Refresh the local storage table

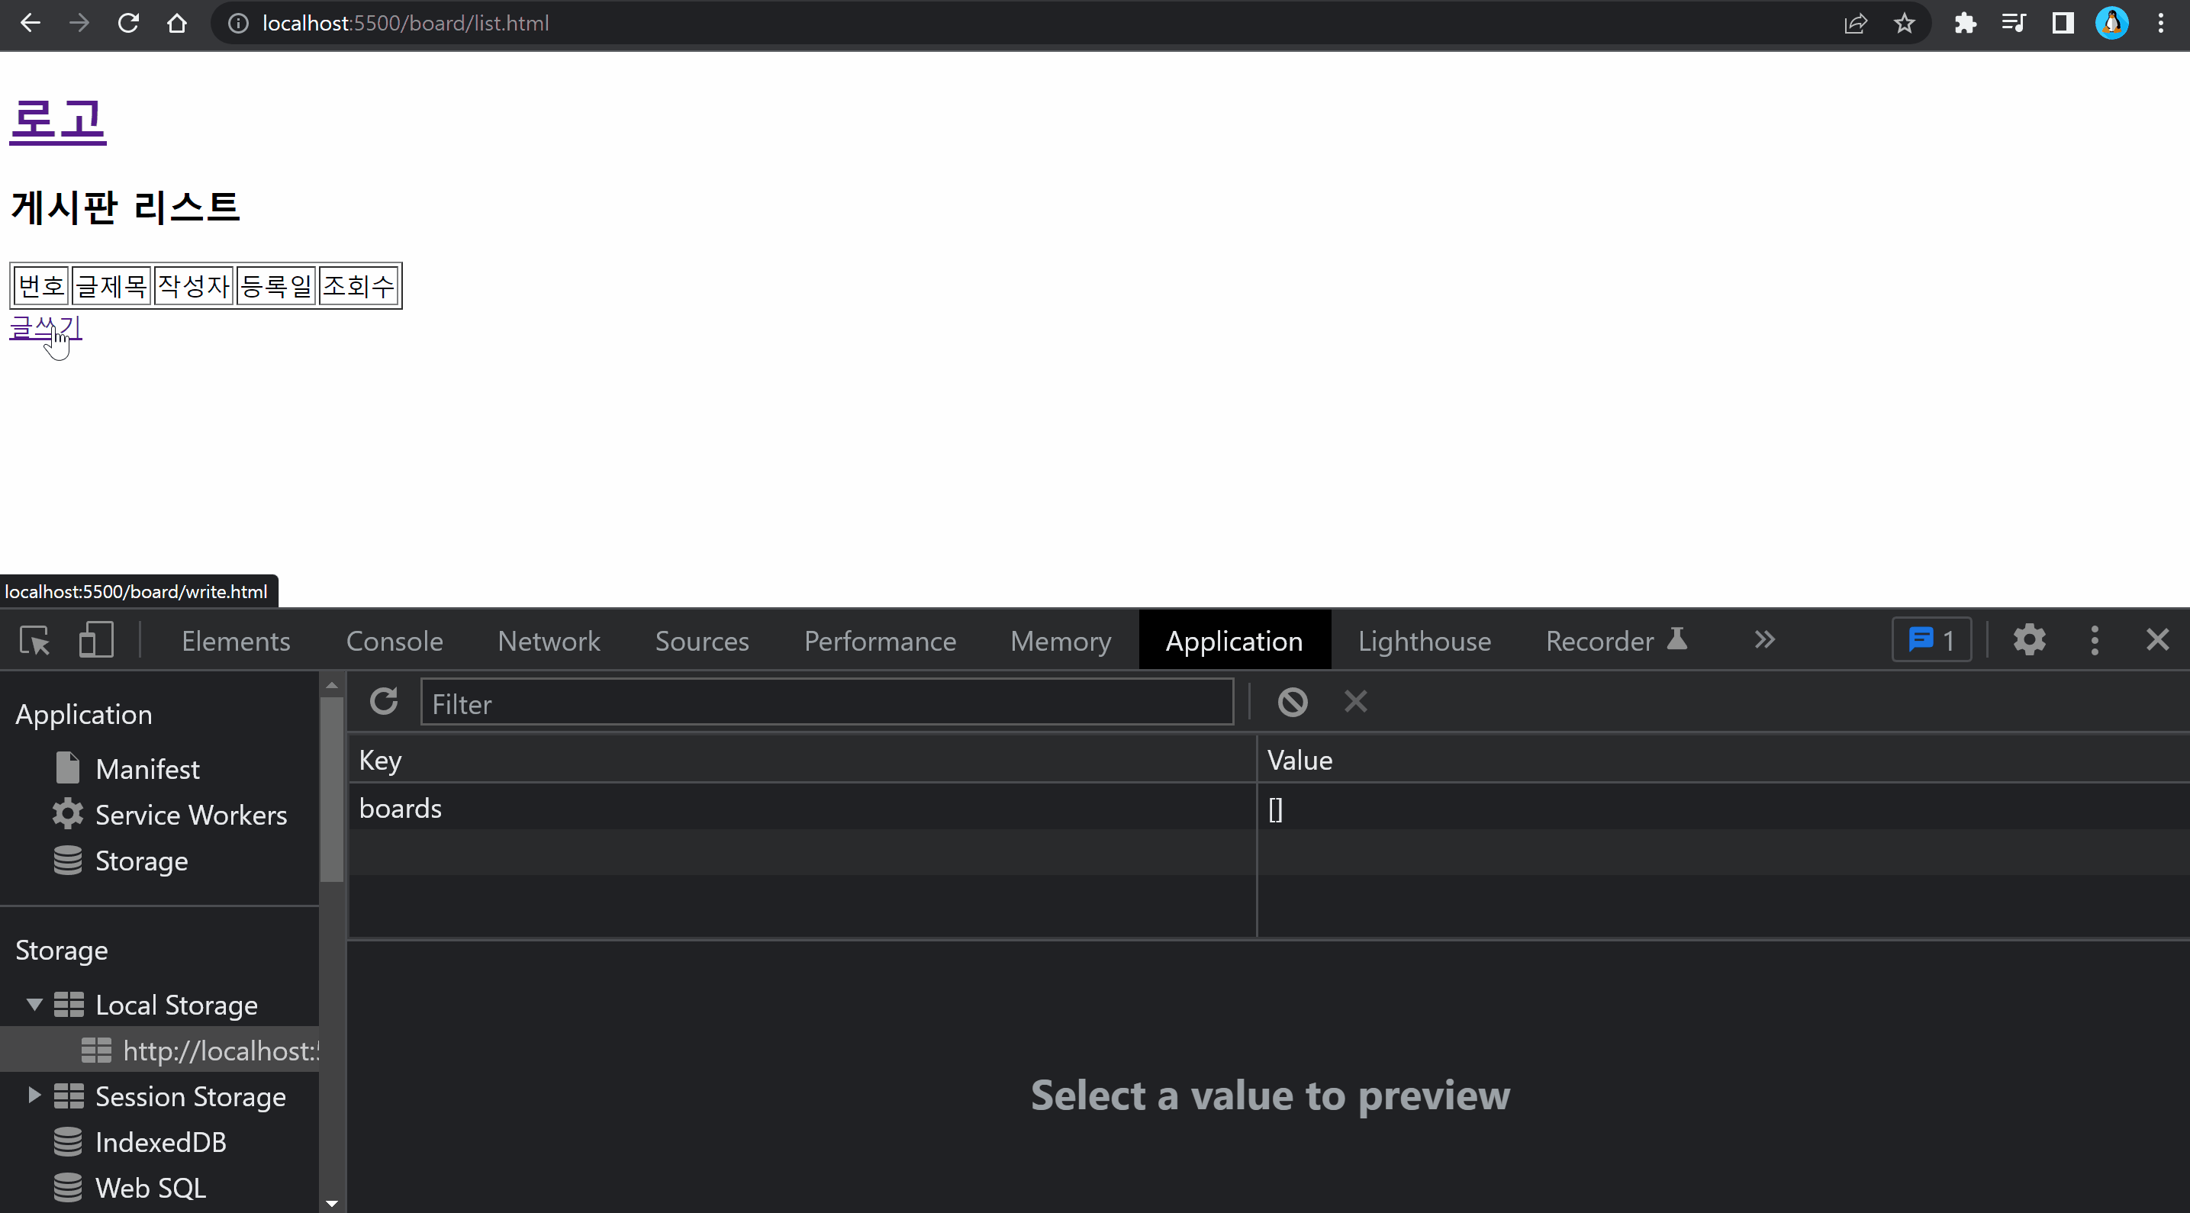pos(383,702)
